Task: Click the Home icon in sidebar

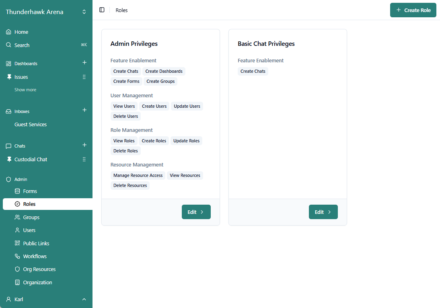Action: (x=8, y=32)
